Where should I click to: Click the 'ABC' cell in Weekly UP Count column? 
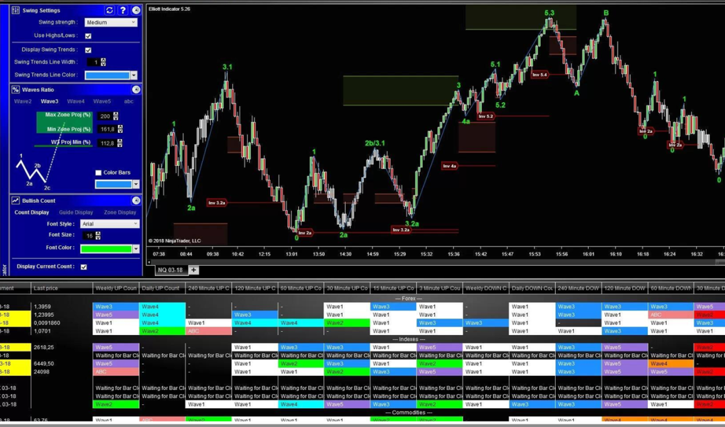[x=115, y=372]
